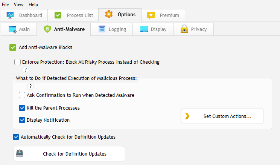Viewport: 280px width, 165px height.
Task: Uncheck Kill the Parent Processes
Action: 22,108
